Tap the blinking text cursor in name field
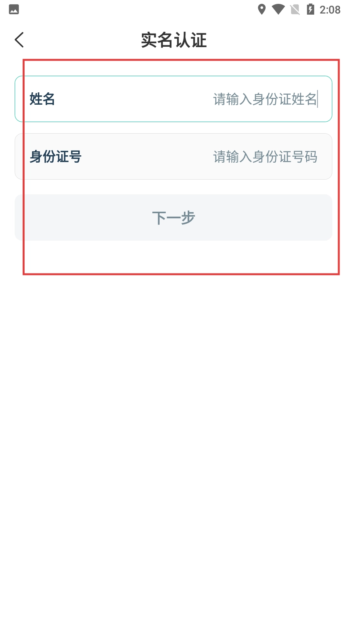This screenshot has height=618, width=347. click(318, 99)
